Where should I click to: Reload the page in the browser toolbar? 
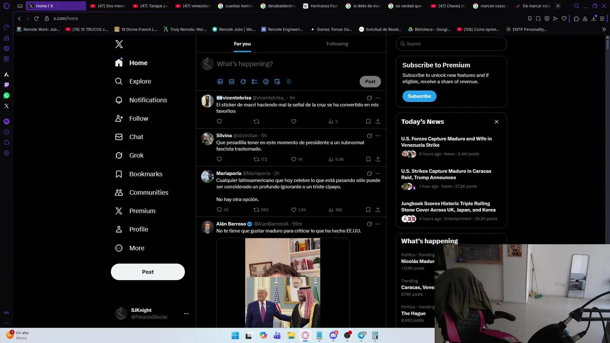[x=36, y=19]
